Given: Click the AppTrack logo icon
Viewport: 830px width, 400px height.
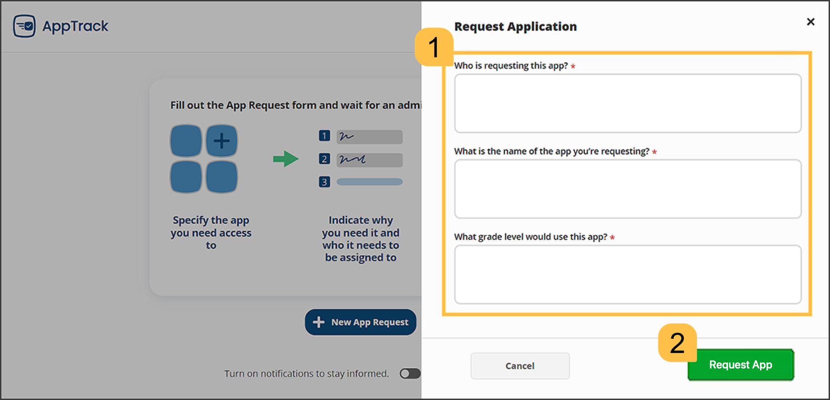Looking at the screenshot, I should [24, 26].
